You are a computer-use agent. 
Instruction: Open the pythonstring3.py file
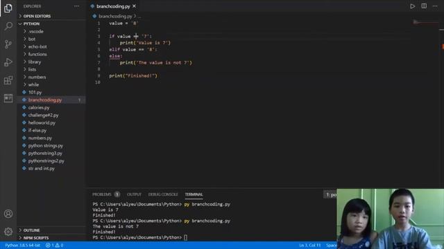pyautogui.click(x=51, y=154)
